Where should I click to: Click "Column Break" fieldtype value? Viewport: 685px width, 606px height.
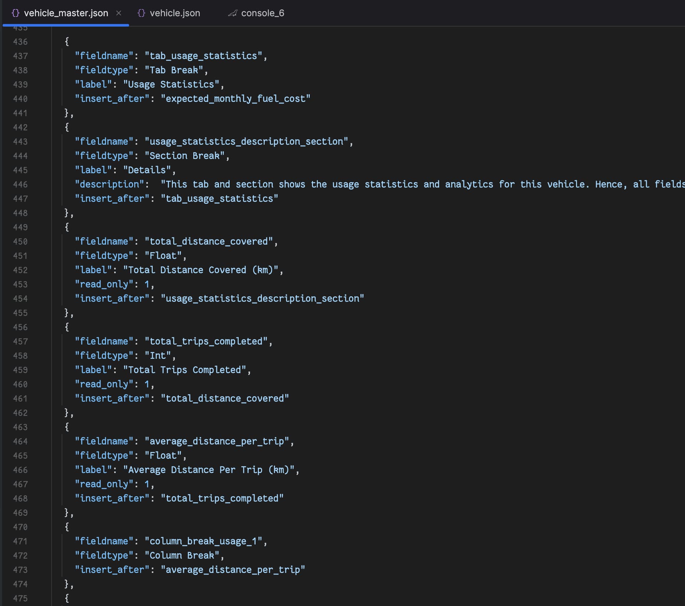coord(182,556)
